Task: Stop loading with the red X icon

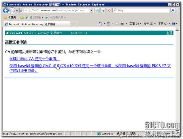Action: (109, 10)
